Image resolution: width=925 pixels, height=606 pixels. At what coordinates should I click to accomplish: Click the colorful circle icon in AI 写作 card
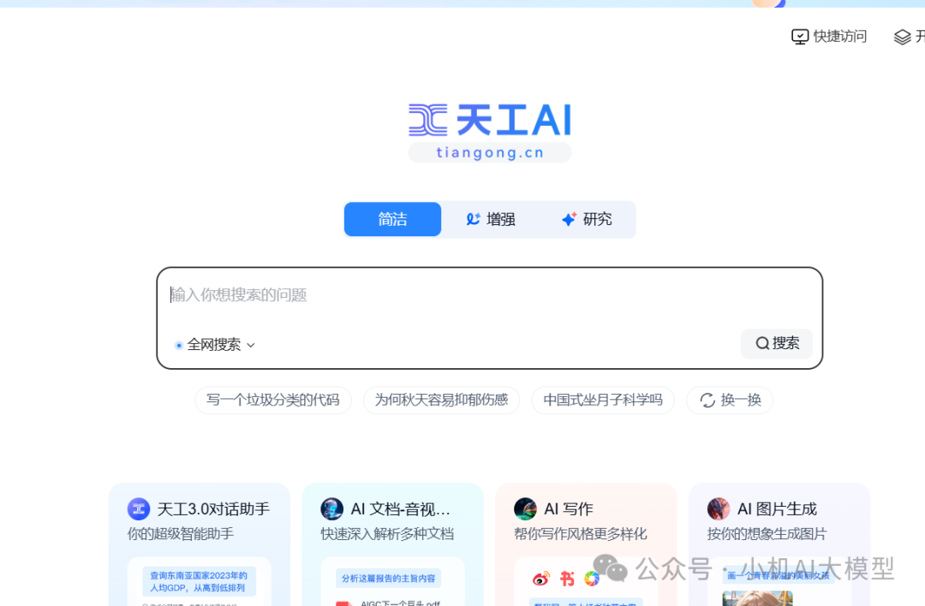(592, 579)
